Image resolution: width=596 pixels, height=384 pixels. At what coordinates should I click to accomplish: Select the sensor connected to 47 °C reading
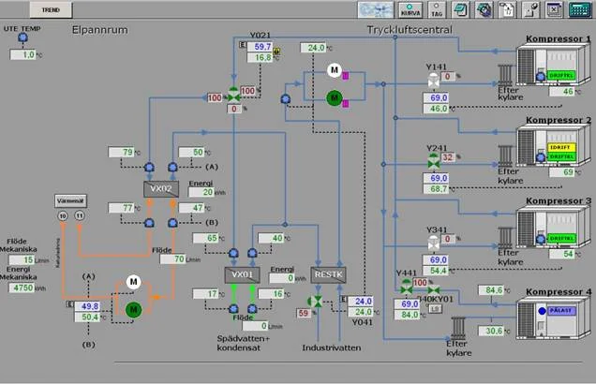(x=172, y=223)
